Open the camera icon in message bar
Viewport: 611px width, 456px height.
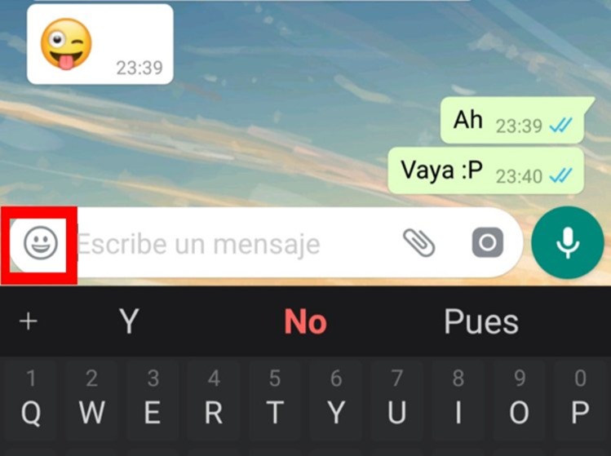pos(488,242)
